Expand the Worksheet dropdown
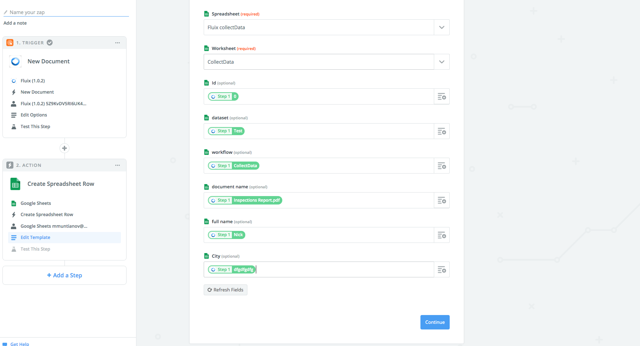The image size is (640, 346). pos(442,62)
